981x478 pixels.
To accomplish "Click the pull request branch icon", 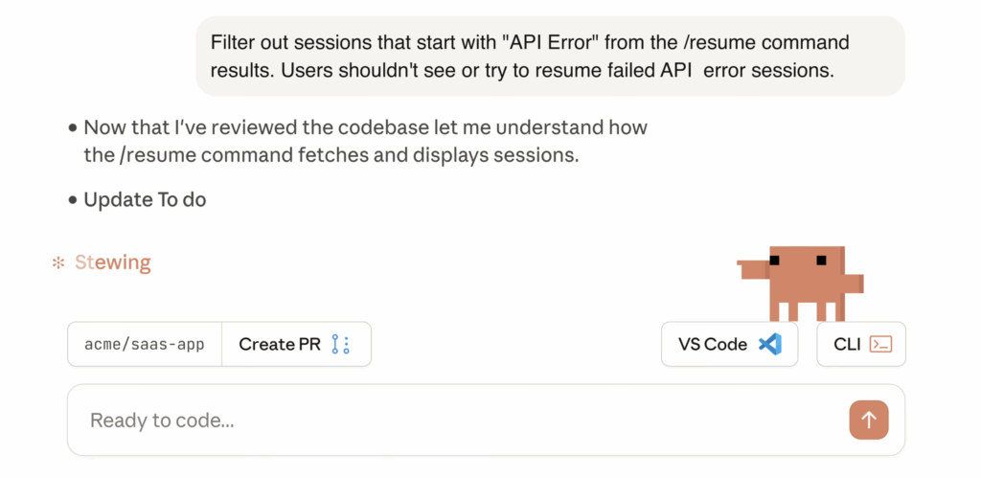I will tap(340, 345).
